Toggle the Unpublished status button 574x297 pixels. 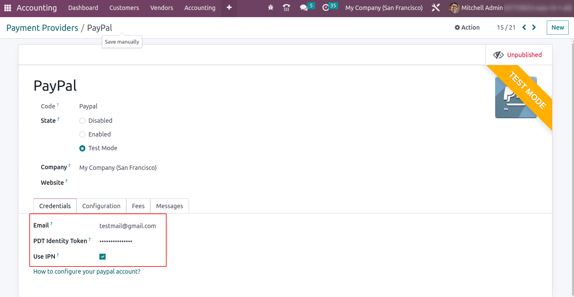[x=519, y=55]
